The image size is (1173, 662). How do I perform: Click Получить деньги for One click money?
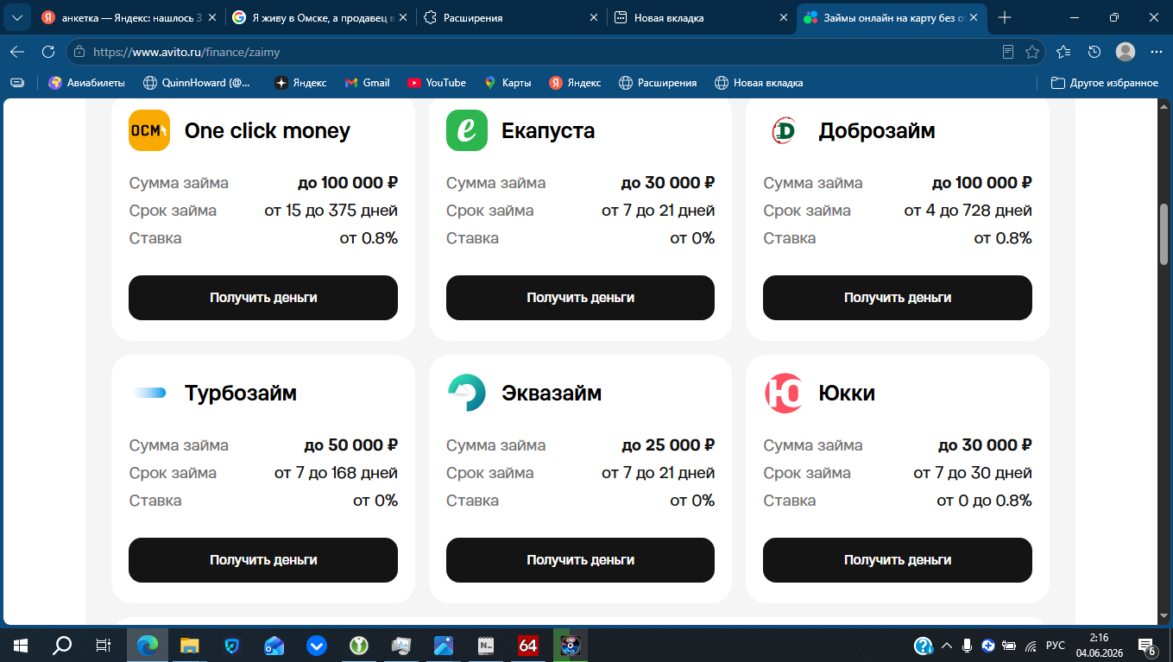[x=263, y=298]
